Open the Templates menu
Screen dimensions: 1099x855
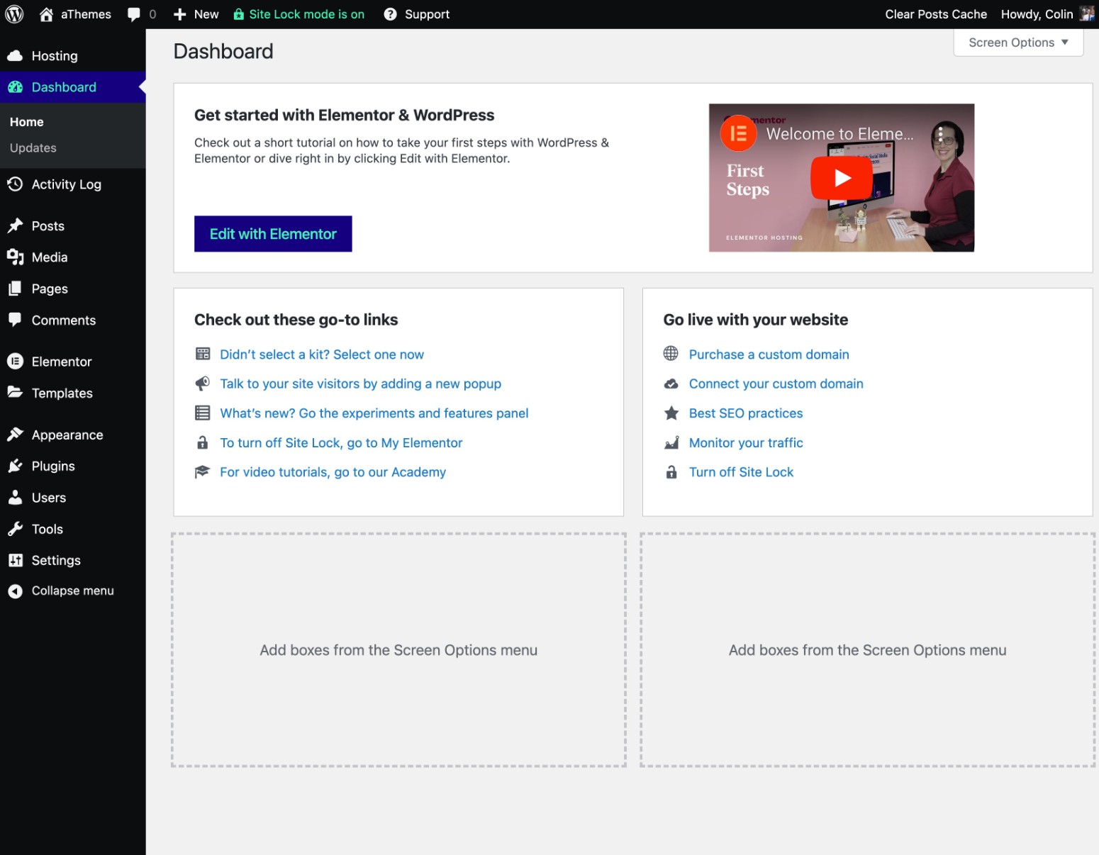click(x=73, y=393)
